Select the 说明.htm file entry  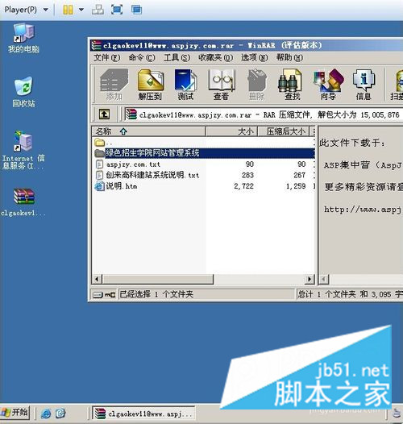click(122, 186)
